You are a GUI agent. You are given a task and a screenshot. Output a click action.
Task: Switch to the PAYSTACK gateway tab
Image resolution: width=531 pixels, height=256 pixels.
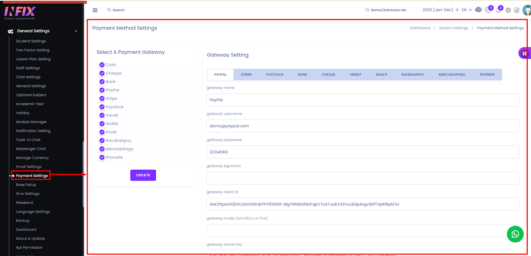(275, 75)
